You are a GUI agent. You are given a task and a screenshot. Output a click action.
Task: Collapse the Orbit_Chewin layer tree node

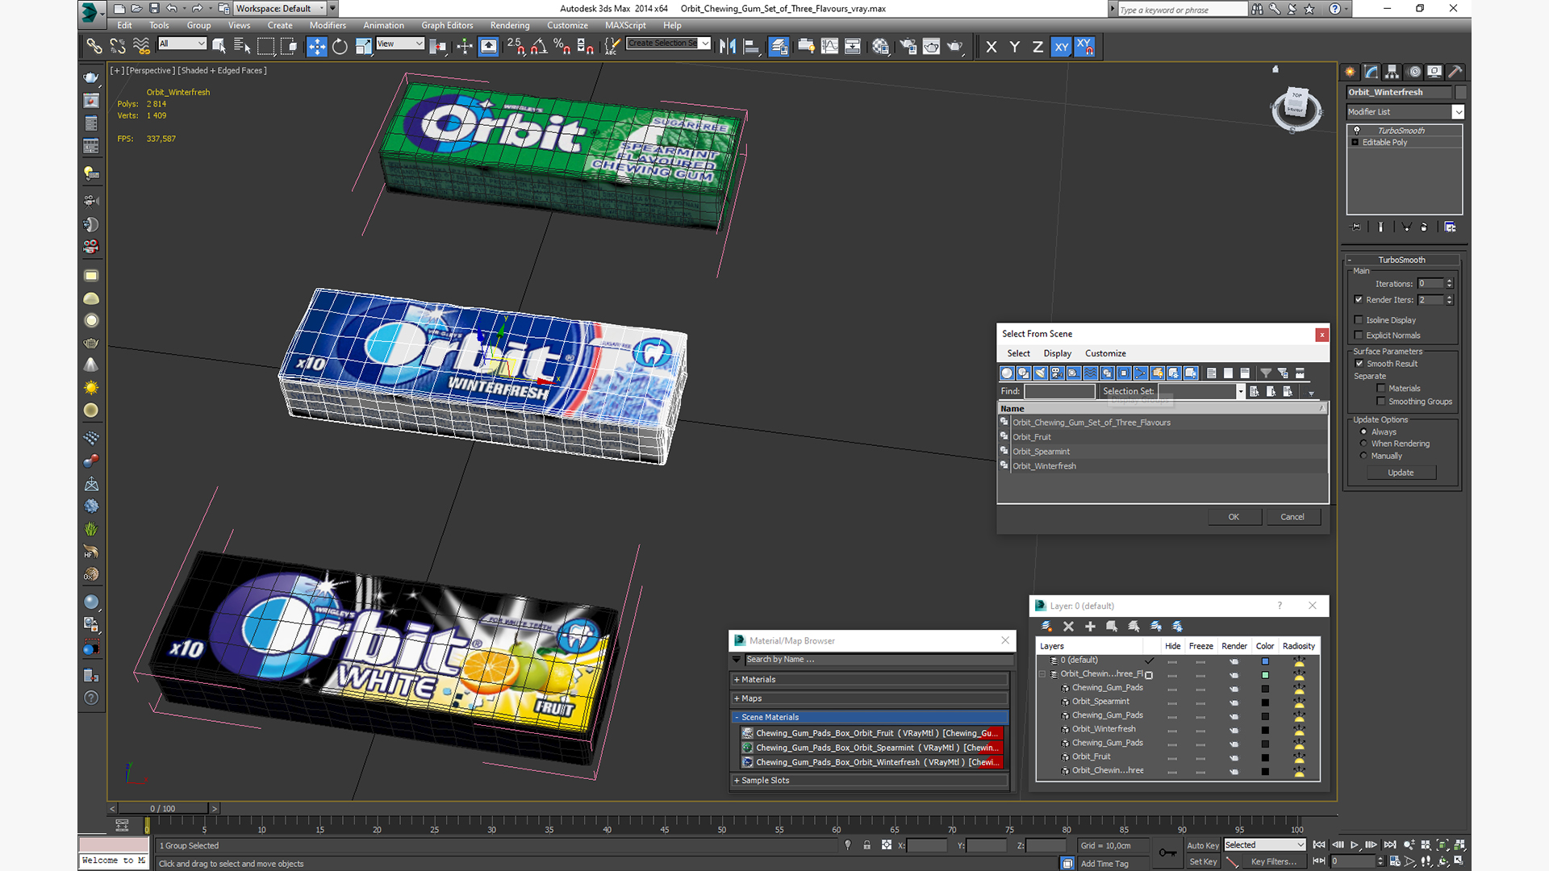point(1042,674)
